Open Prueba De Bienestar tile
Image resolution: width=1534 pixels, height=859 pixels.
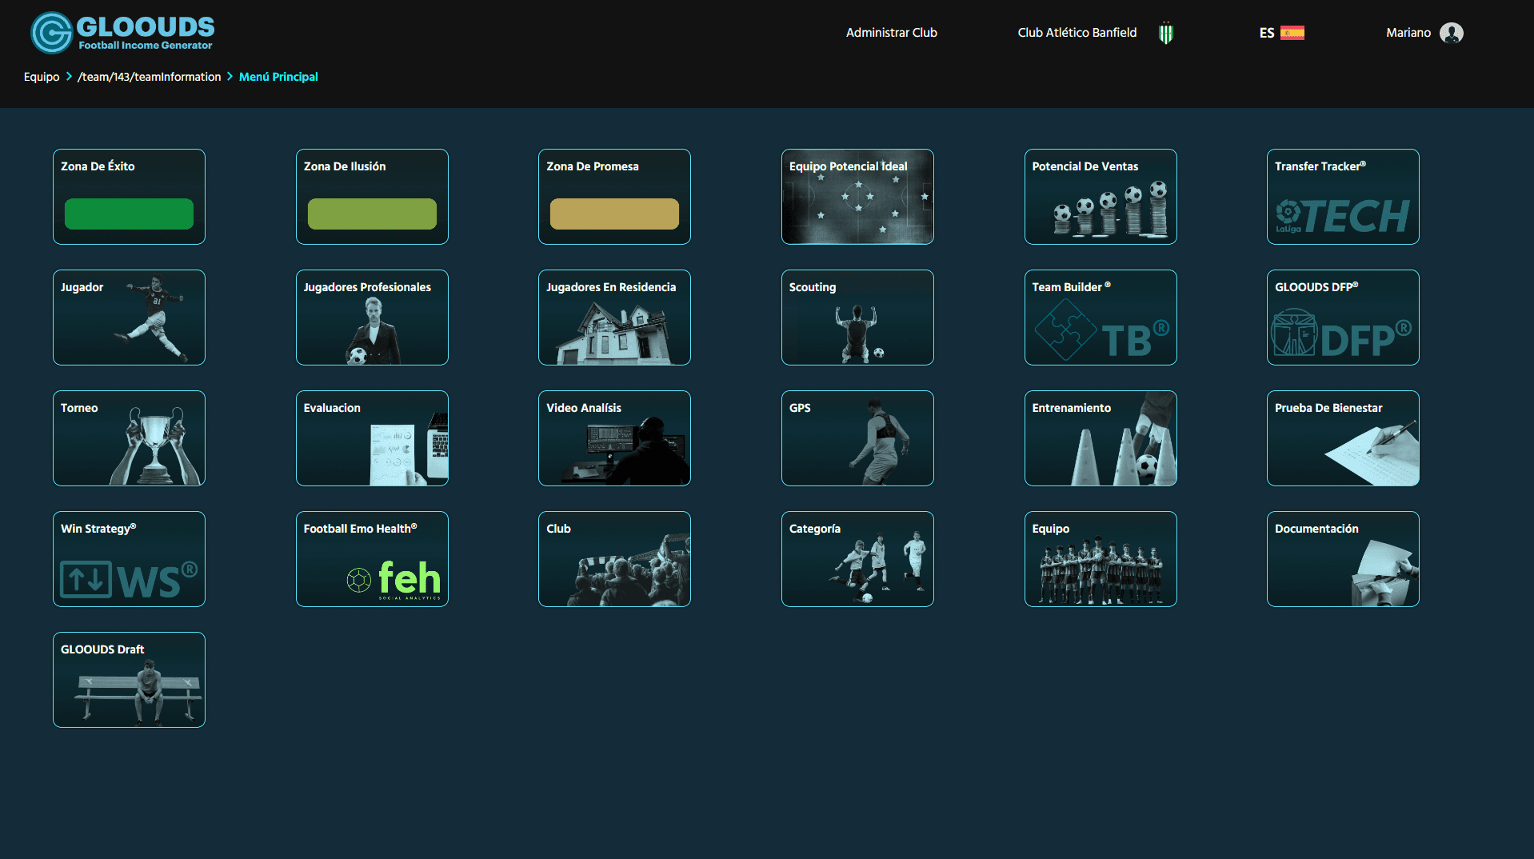[x=1343, y=438]
